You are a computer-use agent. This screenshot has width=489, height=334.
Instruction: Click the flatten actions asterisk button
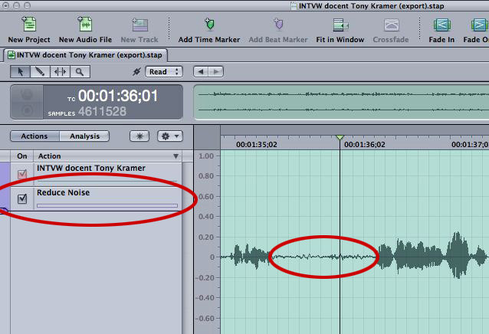click(x=139, y=136)
